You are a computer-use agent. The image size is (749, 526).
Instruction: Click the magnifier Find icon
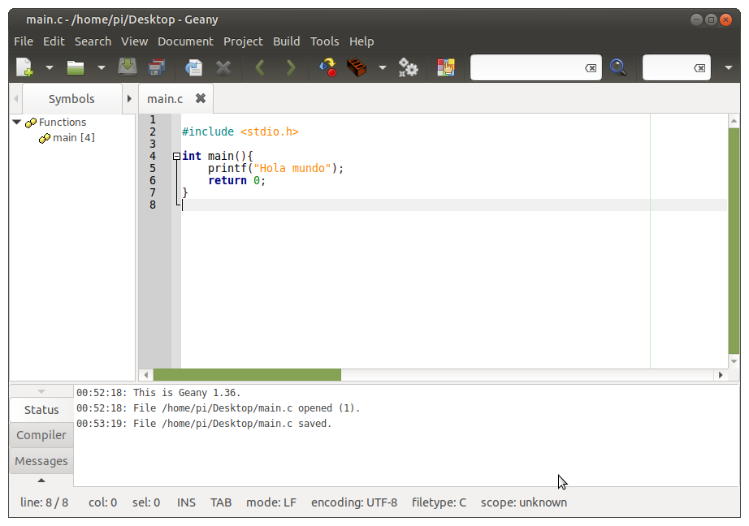[618, 67]
